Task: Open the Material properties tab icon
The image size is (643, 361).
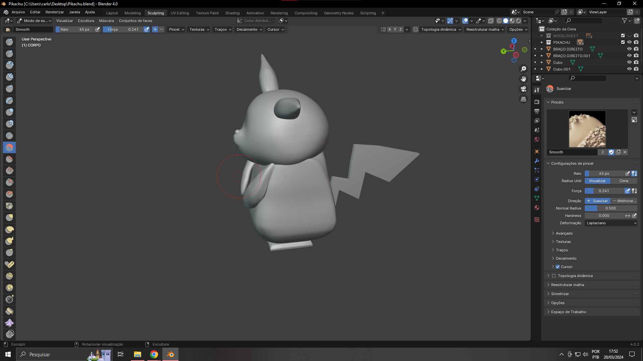Action: point(537,208)
